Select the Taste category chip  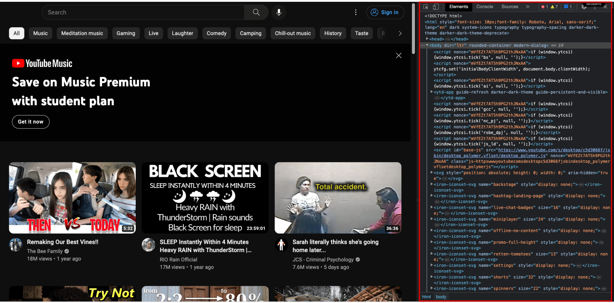(x=362, y=33)
